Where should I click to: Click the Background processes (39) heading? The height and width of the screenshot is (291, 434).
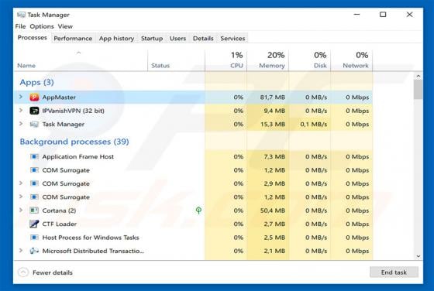[74, 142]
